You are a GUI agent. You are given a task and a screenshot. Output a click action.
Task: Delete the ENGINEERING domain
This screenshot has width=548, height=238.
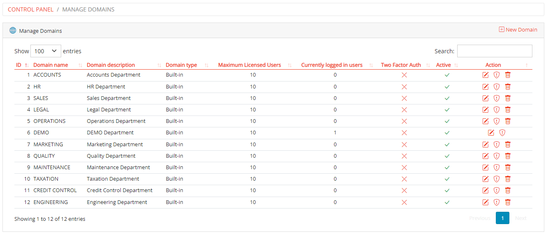[508, 202]
